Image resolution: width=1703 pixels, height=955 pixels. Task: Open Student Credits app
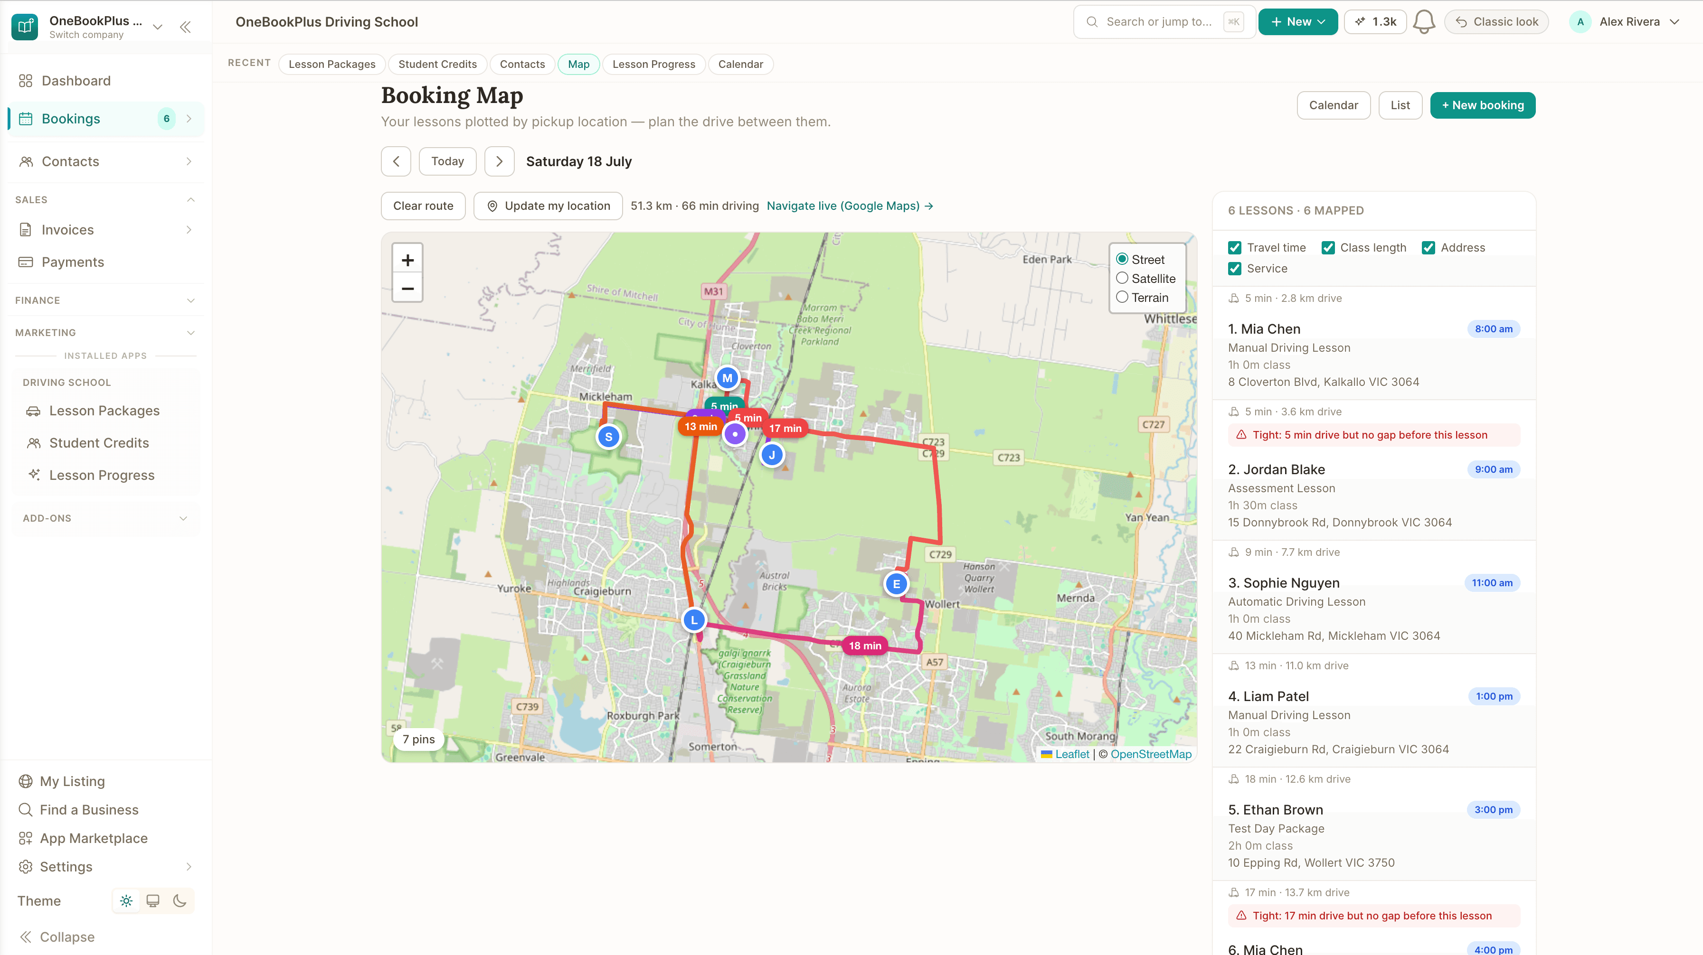pyautogui.click(x=106, y=443)
